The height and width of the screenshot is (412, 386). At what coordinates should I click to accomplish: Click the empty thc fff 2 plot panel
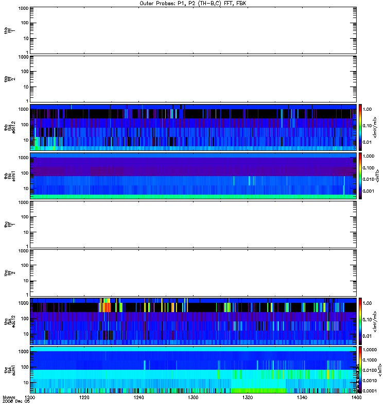click(193, 273)
